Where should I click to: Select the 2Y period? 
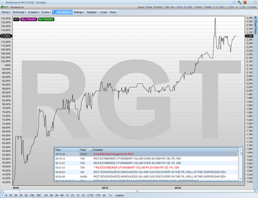[72, 195]
